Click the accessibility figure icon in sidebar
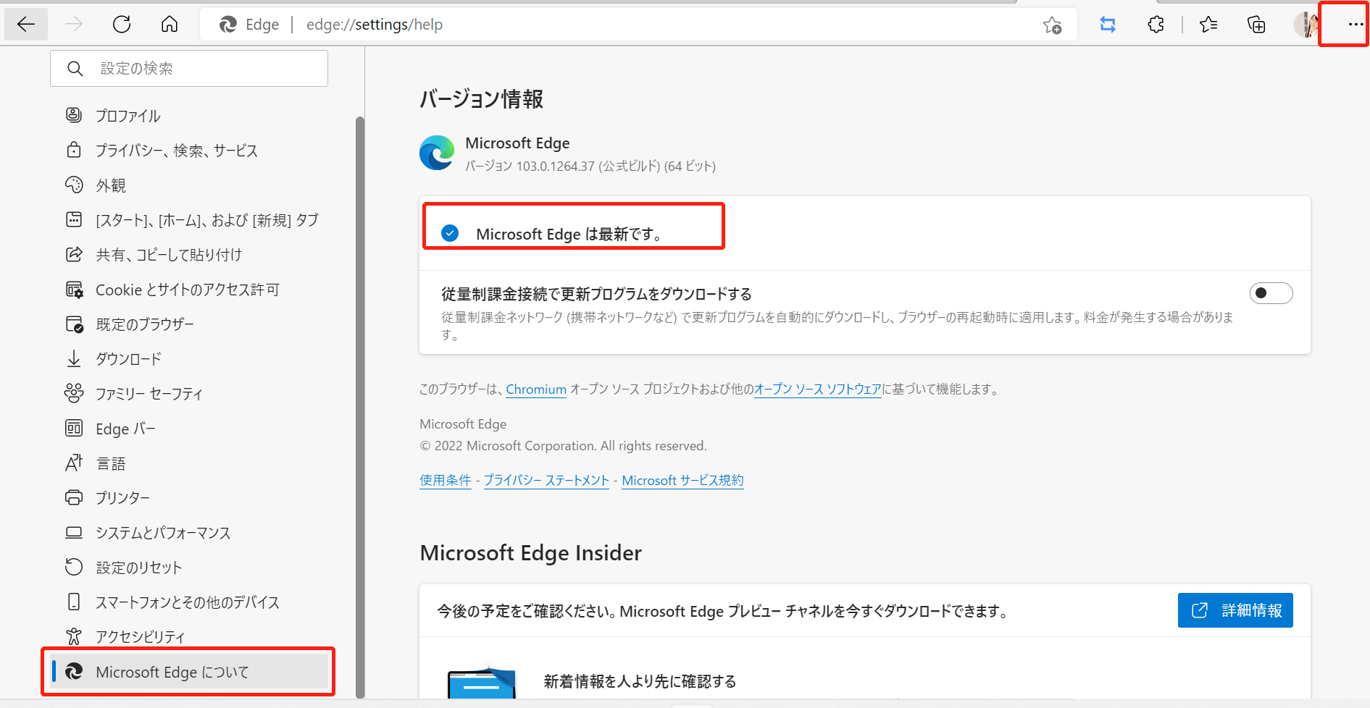 (x=74, y=636)
